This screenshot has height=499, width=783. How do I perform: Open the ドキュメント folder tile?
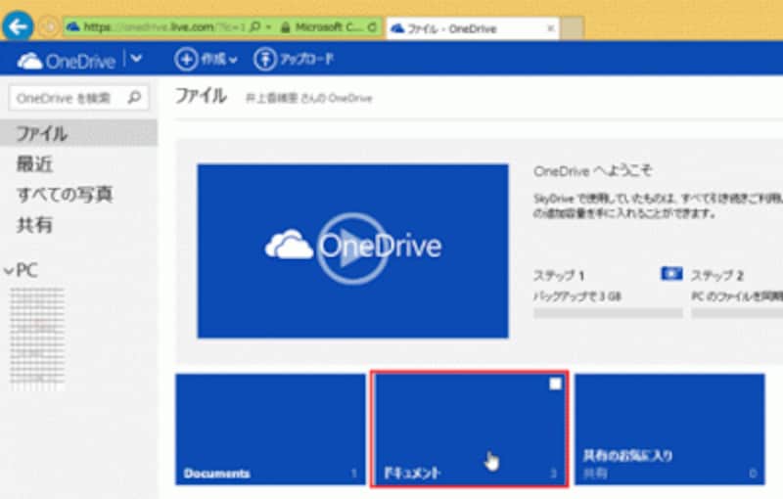click(469, 430)
